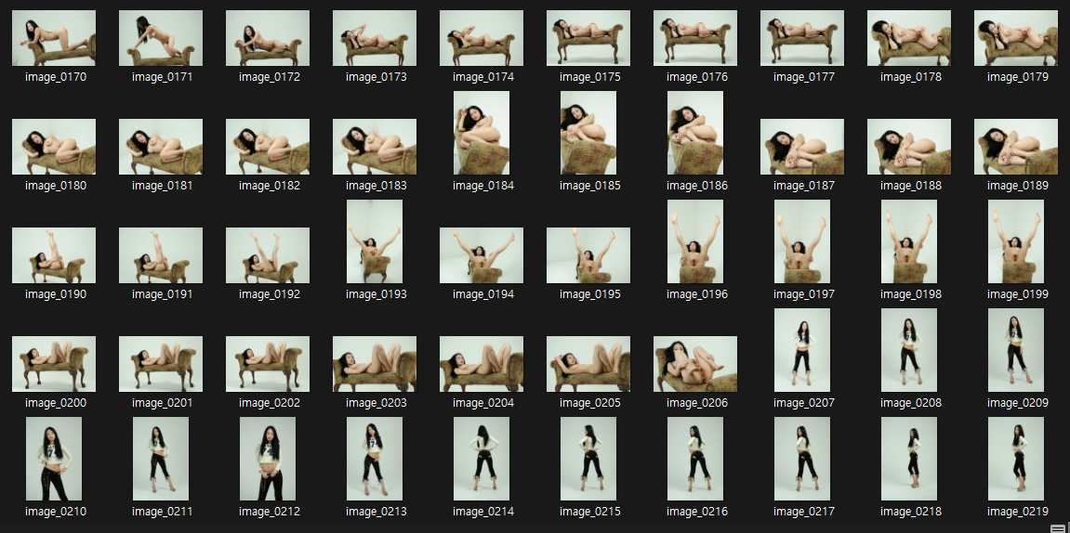Select the label image_0211
Screen dimensions: 1070x533
pos(163,512)
